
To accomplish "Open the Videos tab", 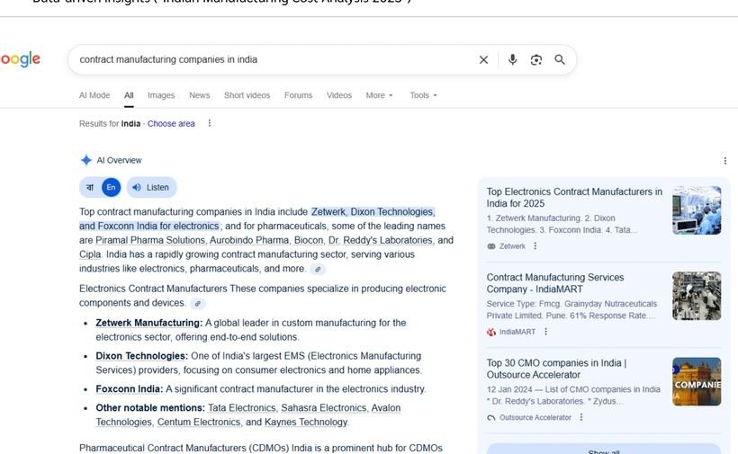I will 339,95.
